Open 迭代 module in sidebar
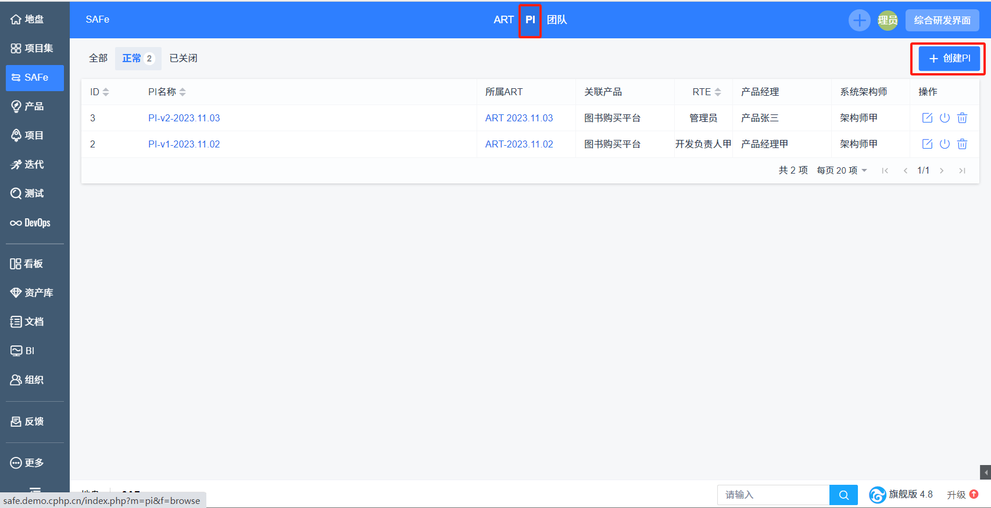Screen dimensions: 991x508 34,164
